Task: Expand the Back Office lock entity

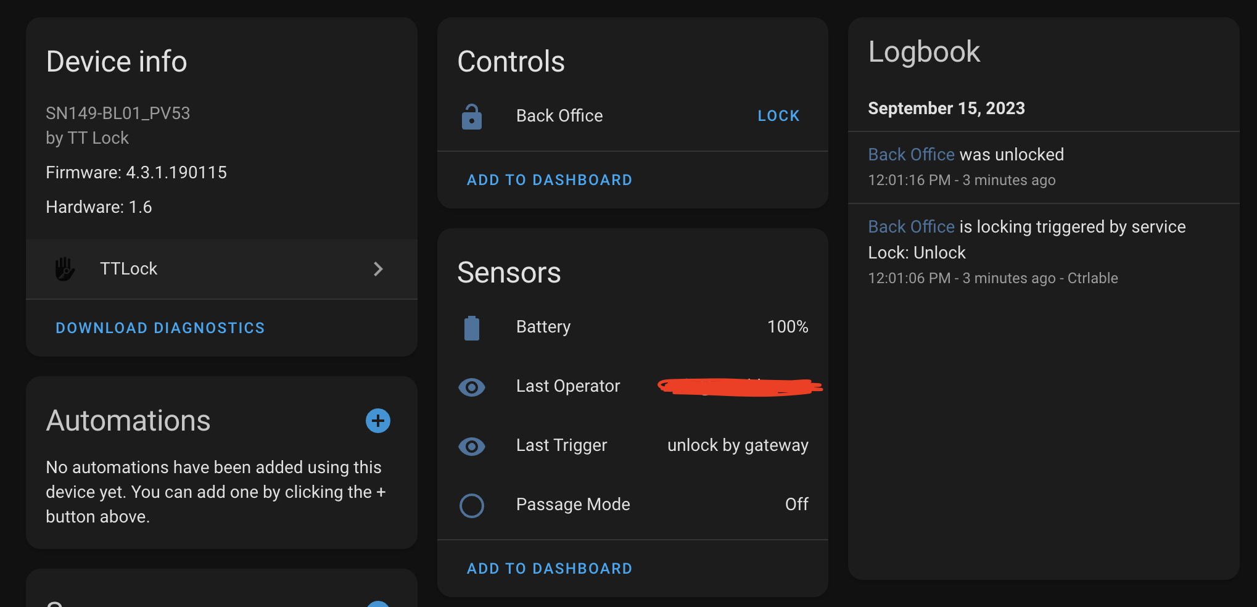Action: coord(559,115)
